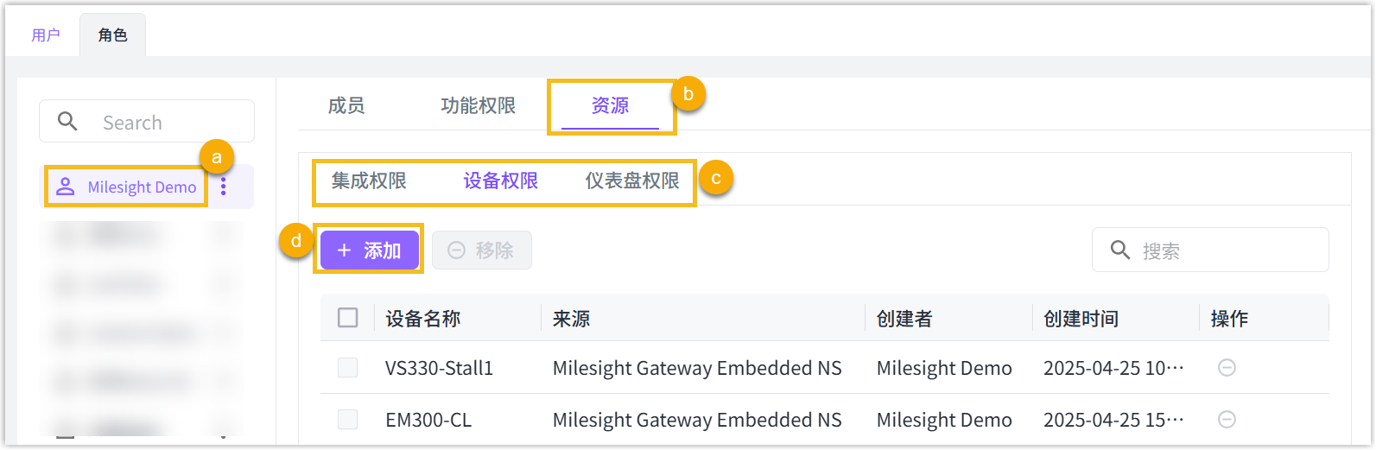Open the 角色 tab
The height and width of the screenshot is (450, 1376).
(112, 35)
